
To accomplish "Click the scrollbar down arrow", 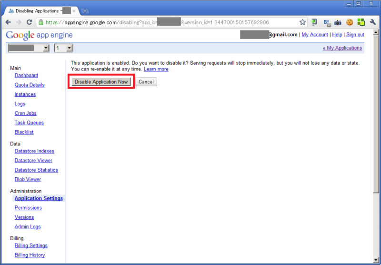I will [x=376, y=260].
